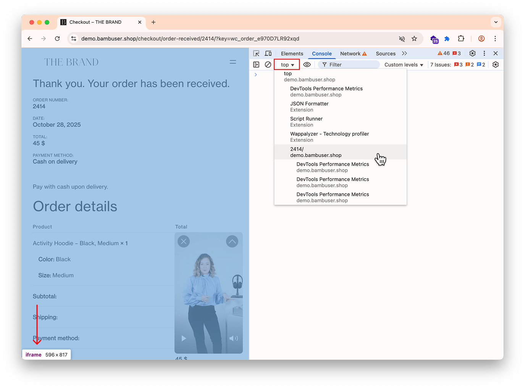Create a live expression via the eye icon
The width and height of the screenshot is (525, 388).
pos(307,64)
